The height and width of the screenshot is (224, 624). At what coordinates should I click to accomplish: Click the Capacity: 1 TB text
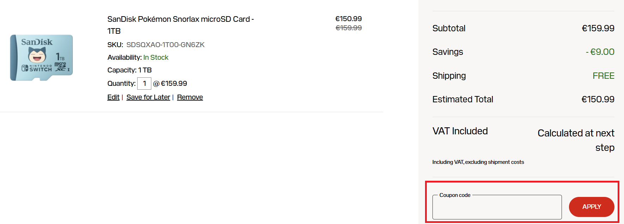tap(129, 70)
